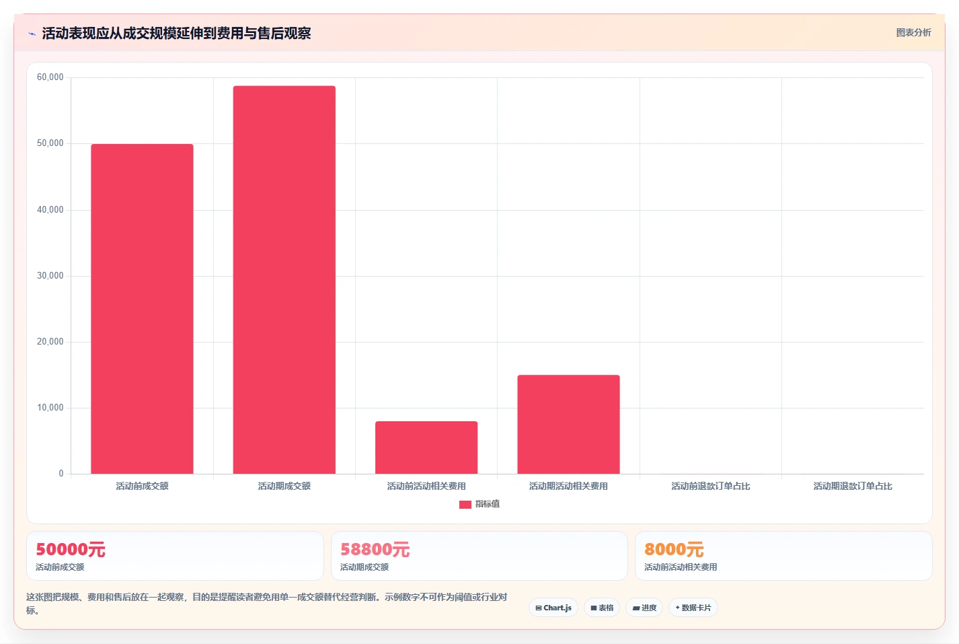Click the 活动期成交额 x-axis label
959x644 pixels.
coord(284,486)
